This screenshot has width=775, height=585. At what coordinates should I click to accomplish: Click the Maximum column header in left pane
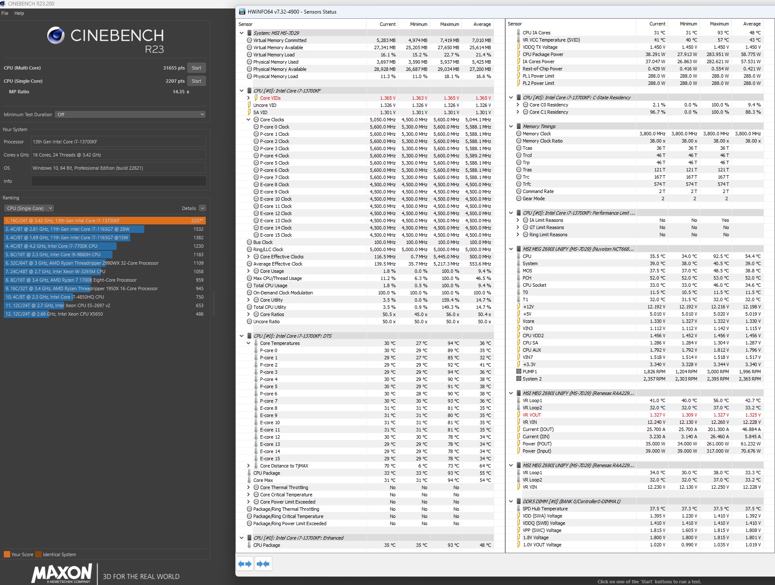point(450,24)
